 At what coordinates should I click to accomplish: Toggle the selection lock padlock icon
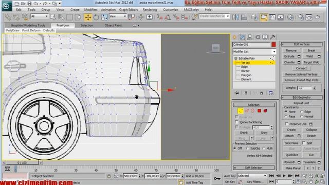[x=108, y=176]
